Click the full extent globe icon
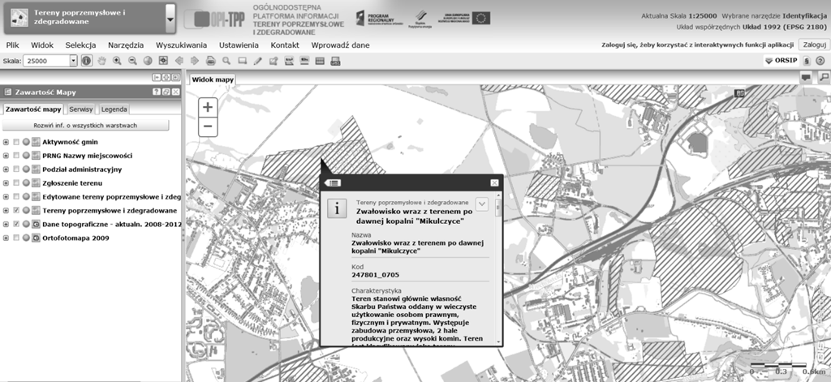Screen dimensions: 831x382 coord(148,61)
